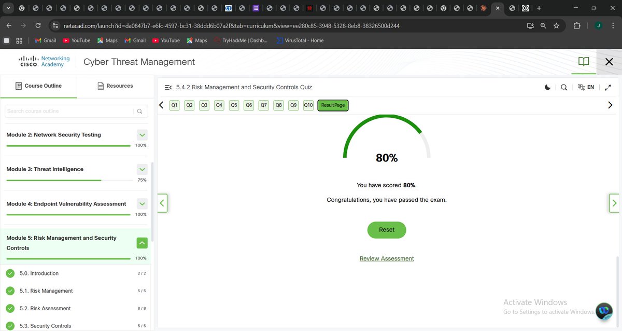Open EN language selector
The height and width of the screenshot is (331, 622).
tap(586, 87)
